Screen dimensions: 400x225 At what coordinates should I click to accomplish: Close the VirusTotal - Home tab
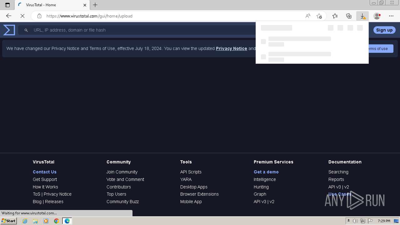(x=85, y=5)
